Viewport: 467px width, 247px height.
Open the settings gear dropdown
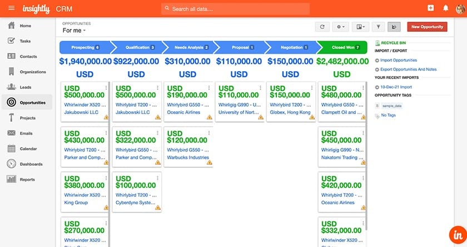340,27
